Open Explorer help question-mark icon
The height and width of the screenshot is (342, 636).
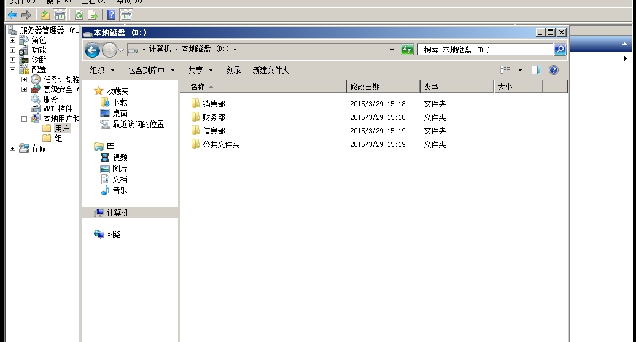pos(554,70)
